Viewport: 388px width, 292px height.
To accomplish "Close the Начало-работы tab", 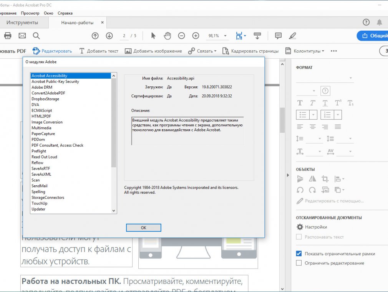I will click(102, 23).
